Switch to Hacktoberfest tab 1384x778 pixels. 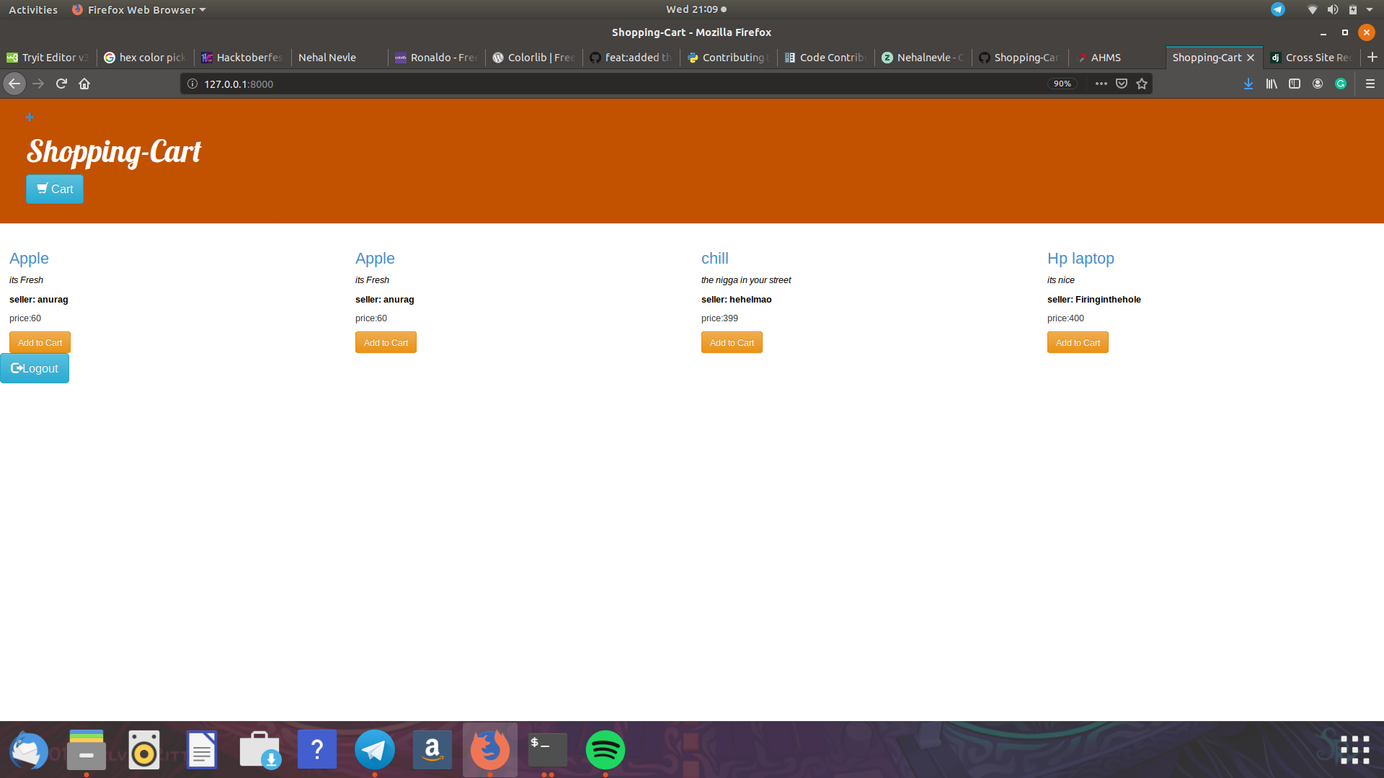[x=242, y=58]
